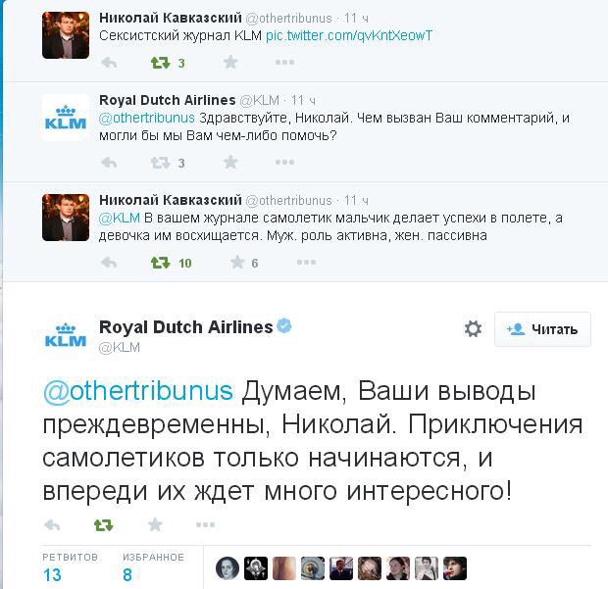Open more options on KLM's second tweet
608x589 pixels.
pos(284,163)
